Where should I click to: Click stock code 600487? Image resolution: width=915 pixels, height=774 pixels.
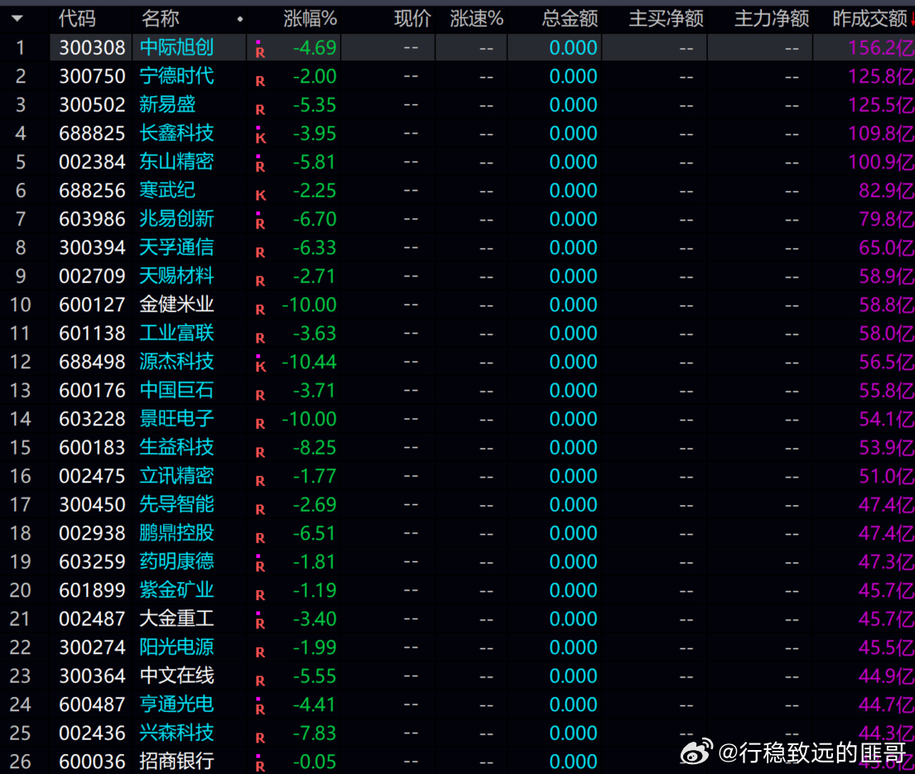pyautogui.click(x=92, y=704)
